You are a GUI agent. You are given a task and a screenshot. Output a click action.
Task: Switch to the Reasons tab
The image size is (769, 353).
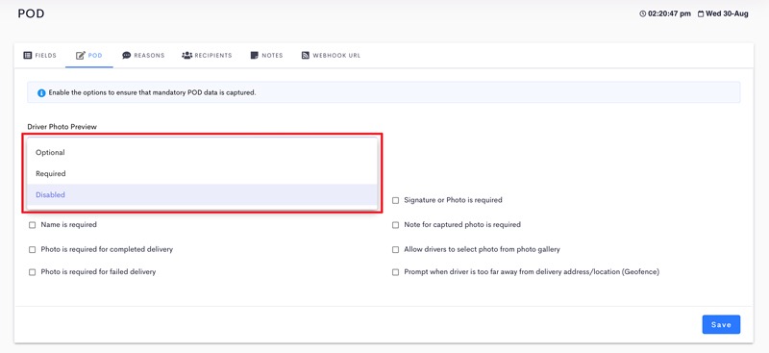click(x=143, y=56)
